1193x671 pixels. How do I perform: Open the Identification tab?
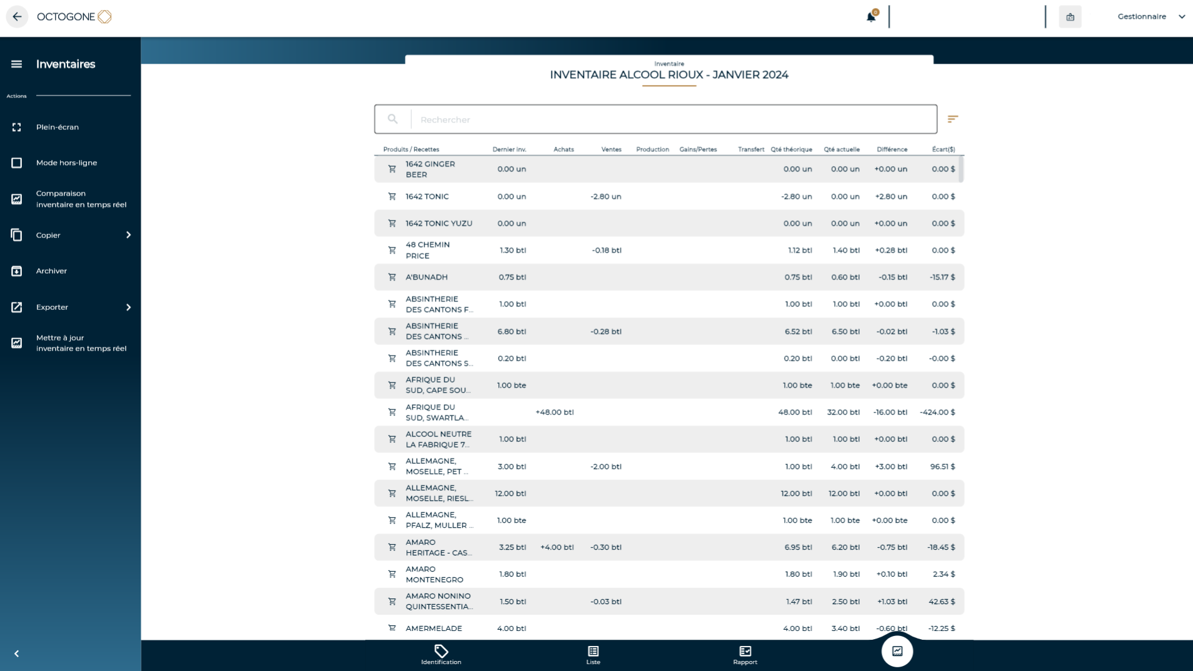point(441,655)
